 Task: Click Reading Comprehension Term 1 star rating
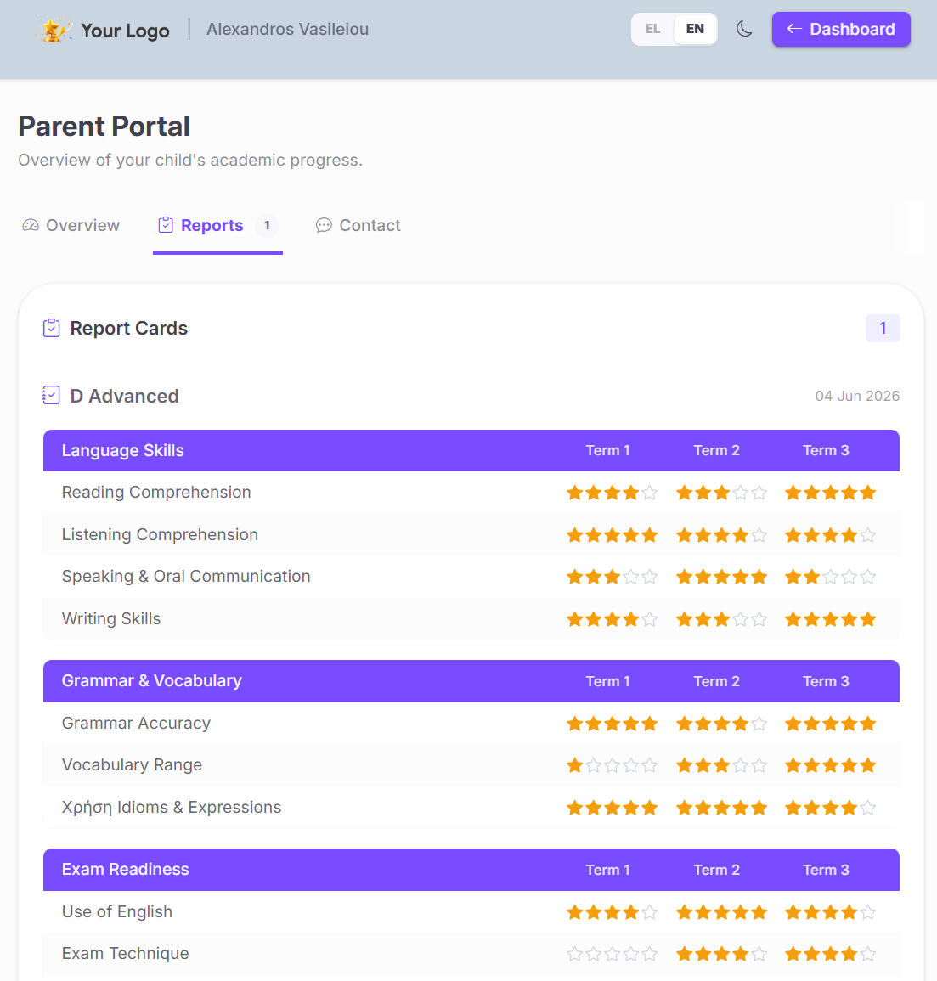[x=612, y=493]
